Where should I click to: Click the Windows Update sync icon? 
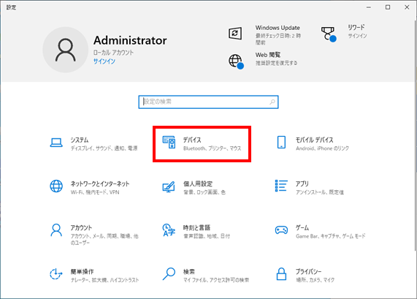(235, 34)
